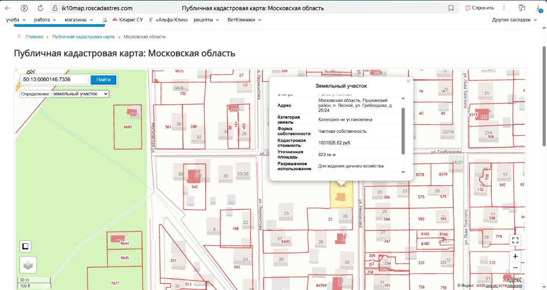Open Публичная кадастровая карта breadcrumb link
This screenshot has width=547, height=290.
[83, 37]
